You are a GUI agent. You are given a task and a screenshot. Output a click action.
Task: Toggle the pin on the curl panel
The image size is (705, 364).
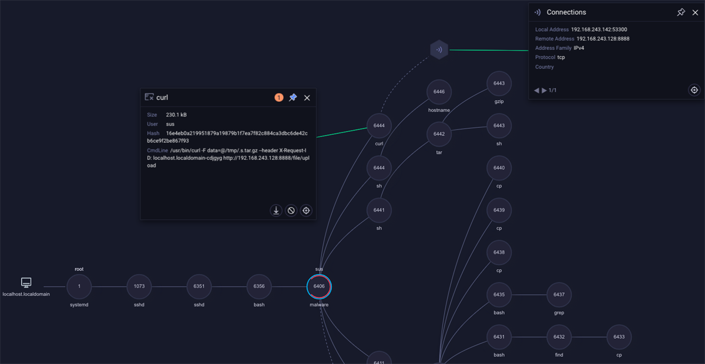tap(293, 97)
